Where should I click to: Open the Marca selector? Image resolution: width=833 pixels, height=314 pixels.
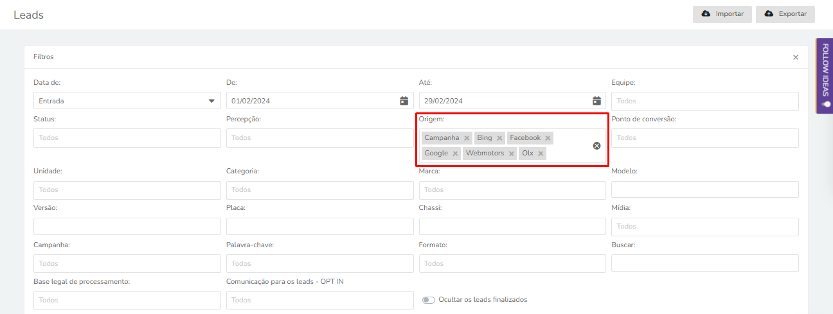point(512,189)
